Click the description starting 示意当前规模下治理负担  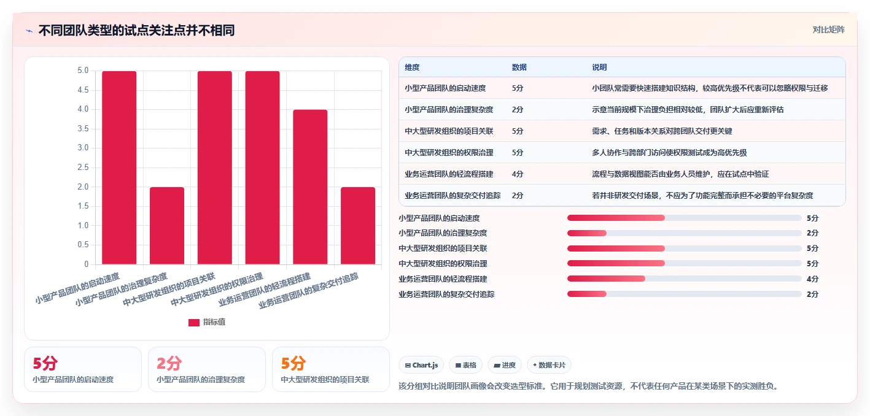coord(688,110)
